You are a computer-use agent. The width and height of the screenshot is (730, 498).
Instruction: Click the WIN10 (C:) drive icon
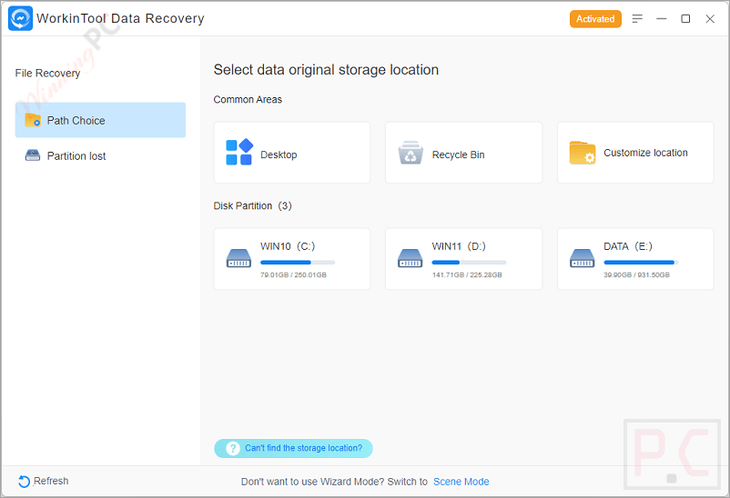tap(238, 258)
